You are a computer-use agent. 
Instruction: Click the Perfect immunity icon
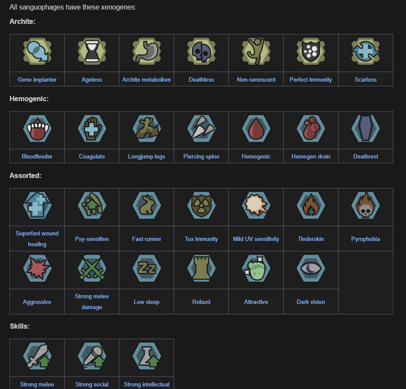coord(311,51)
